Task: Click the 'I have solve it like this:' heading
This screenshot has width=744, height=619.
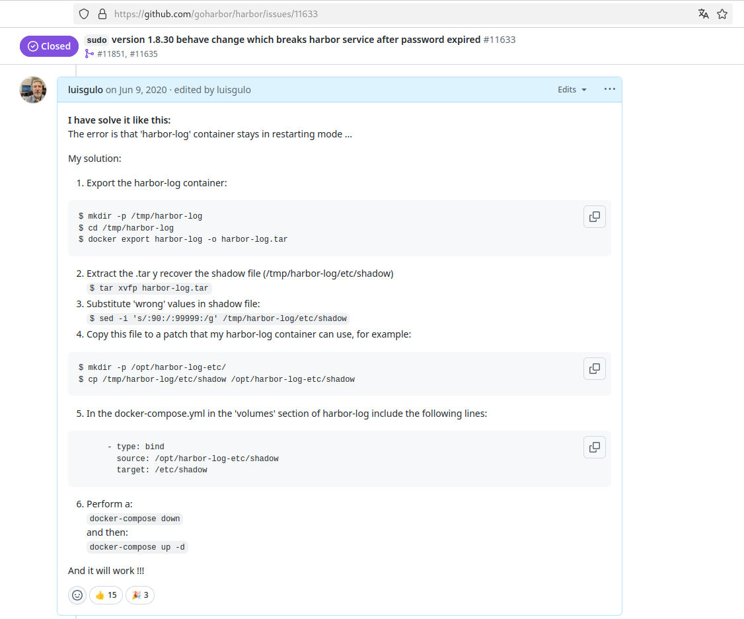Action: (119, 120)
